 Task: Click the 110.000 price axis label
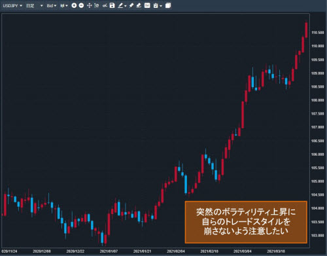(x=318, y=46)
